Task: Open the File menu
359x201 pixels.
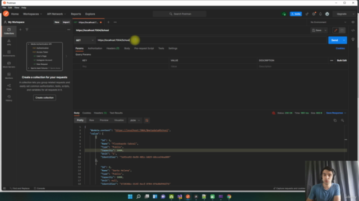Action: (x=4, y=7)
